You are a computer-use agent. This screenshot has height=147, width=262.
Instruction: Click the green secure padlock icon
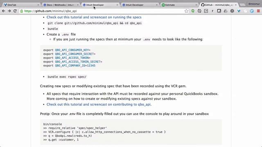click(x=22, y=11)
